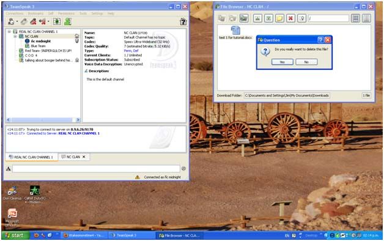Click the Disconnect toolbar icon in TeamSpeak
Image resolution: width=384 pixels, height=241 pixels.
tap(24, 21)
